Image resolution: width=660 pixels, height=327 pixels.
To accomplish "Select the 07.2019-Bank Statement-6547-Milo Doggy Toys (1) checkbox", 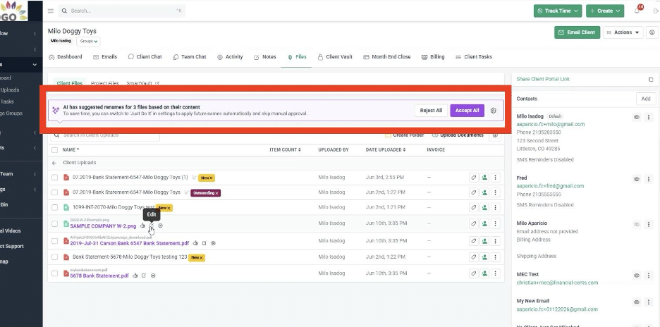I will pos(55,178).
